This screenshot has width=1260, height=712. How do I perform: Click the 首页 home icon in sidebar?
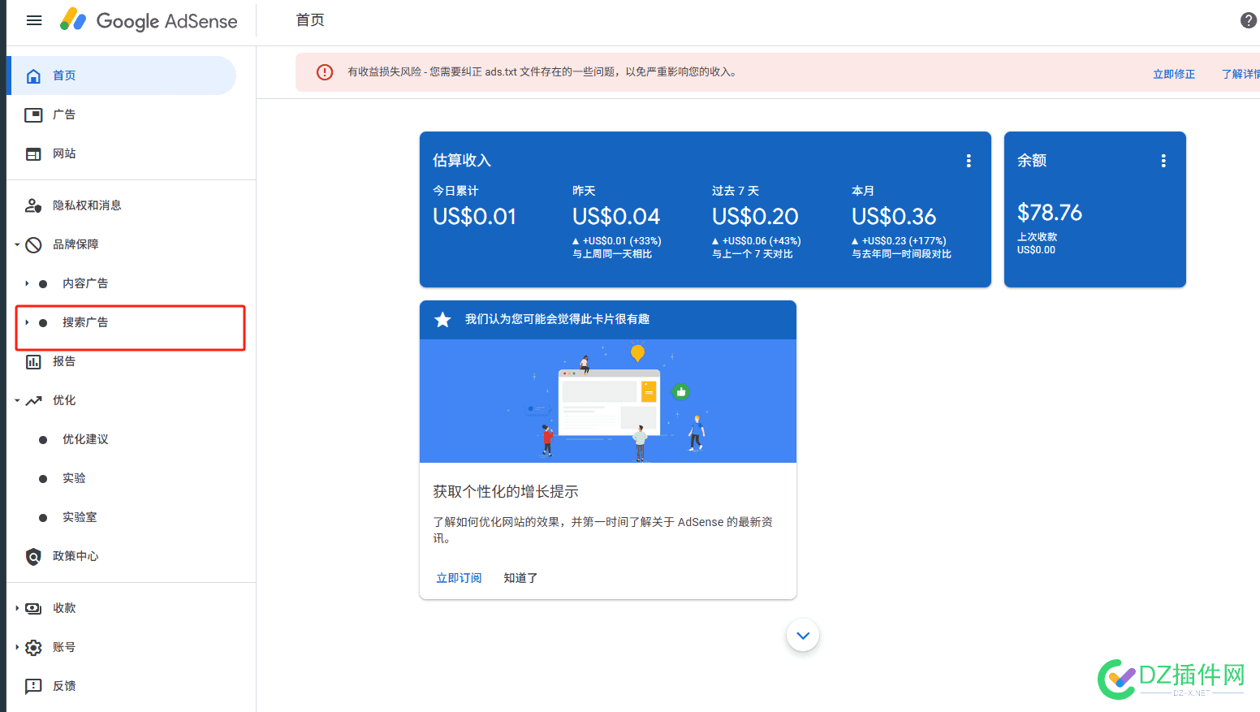click(x=33, y=76)
